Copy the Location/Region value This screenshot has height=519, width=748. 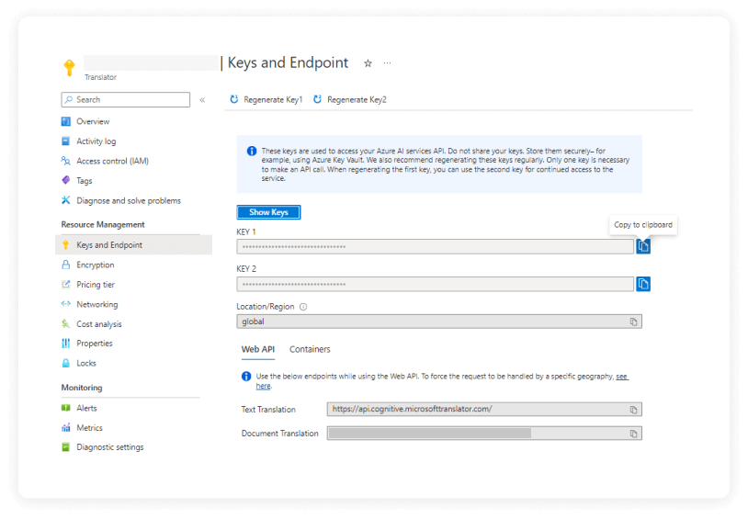coord(633,322)
